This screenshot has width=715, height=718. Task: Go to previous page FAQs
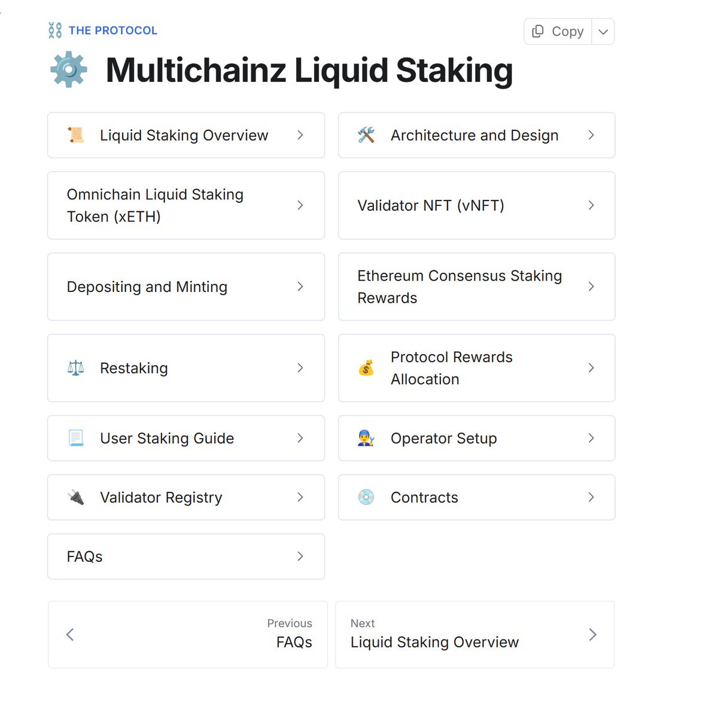(x=188, y=635)
